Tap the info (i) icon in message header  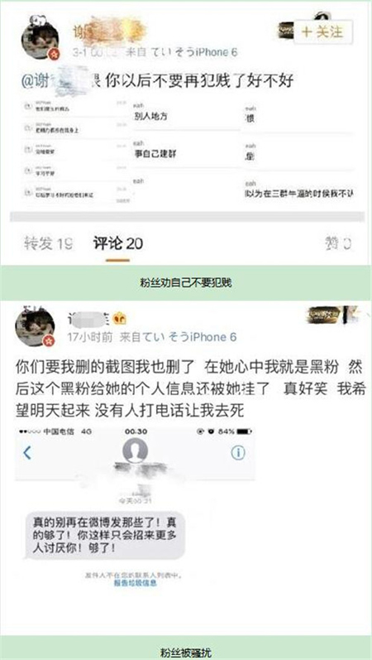coord(238,453)
